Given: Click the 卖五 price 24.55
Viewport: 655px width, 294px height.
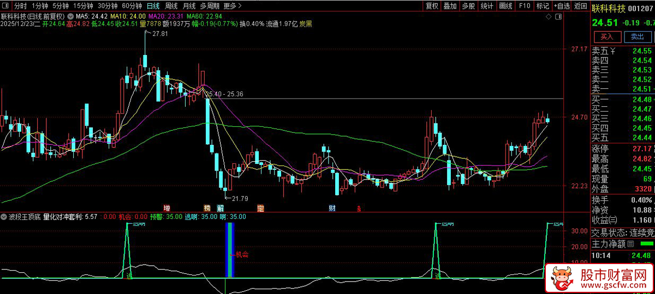Looking at the screenshot, I should pos(642,52).
